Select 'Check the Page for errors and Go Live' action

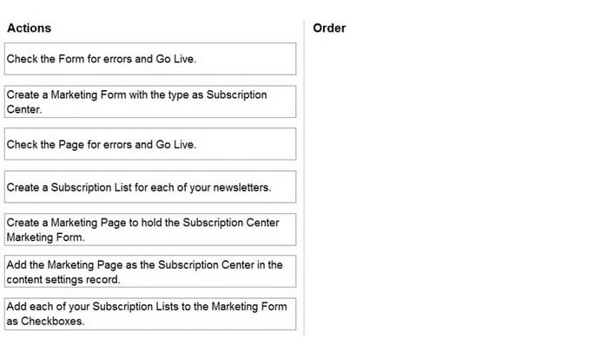coord(150,144)
